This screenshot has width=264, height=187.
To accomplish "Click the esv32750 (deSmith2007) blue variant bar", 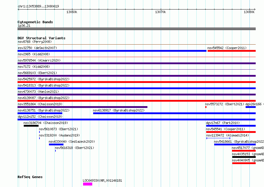I will click(112, 51).
